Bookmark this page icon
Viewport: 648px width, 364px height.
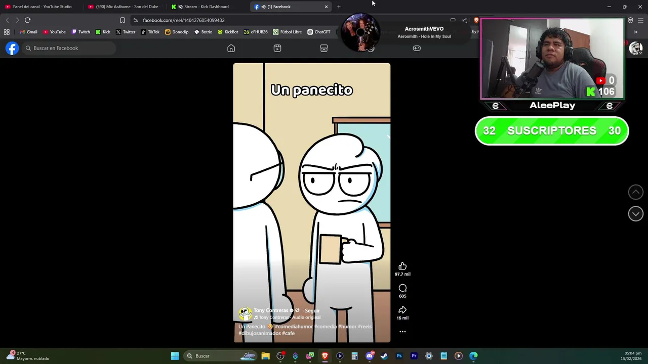tap(122, 20)
